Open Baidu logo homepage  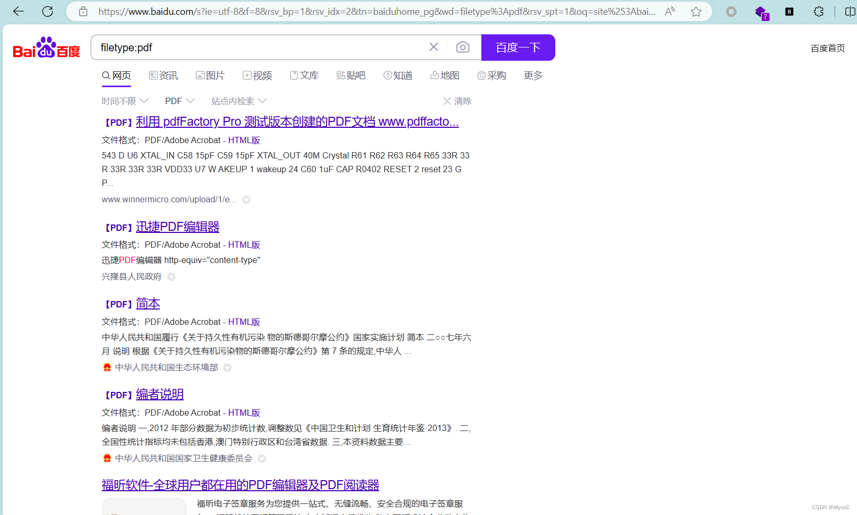[x=46, y=48]
